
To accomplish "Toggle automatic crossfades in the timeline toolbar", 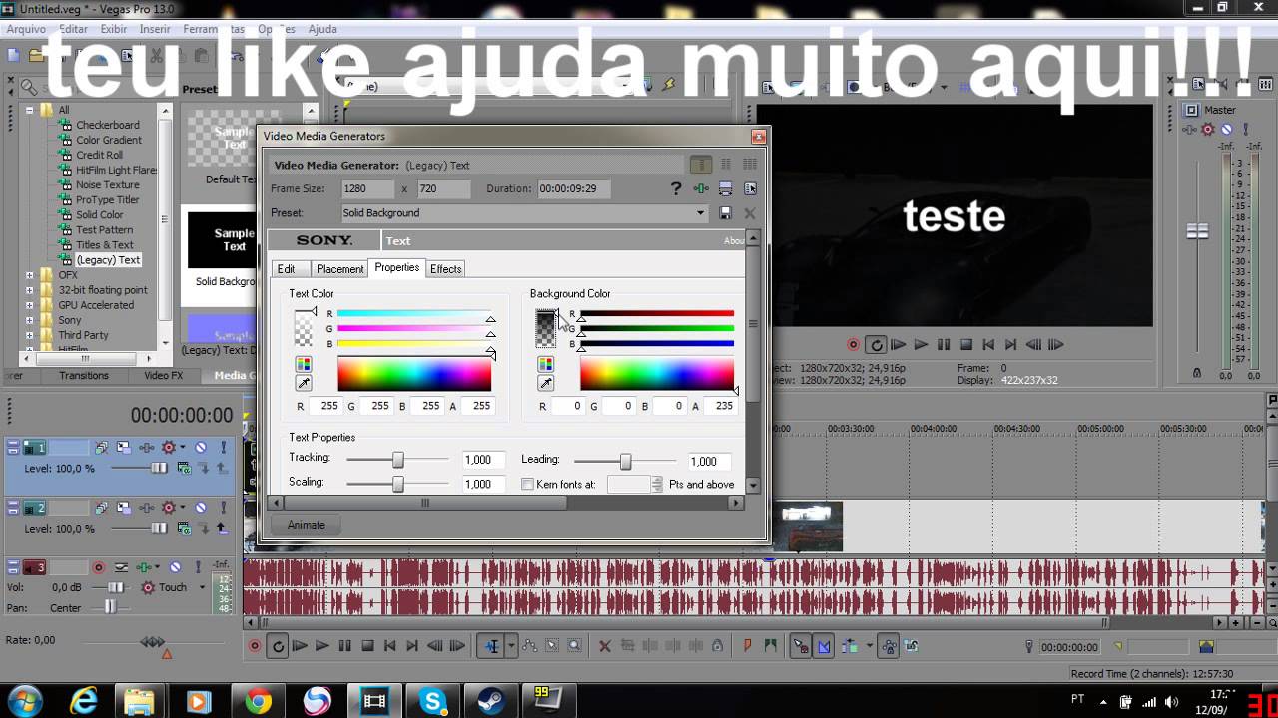I will (824, 646).
